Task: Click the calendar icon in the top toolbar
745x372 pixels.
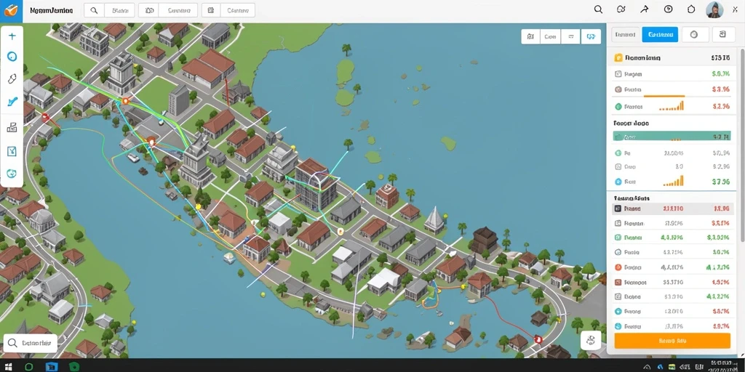Action: point(211,10)
